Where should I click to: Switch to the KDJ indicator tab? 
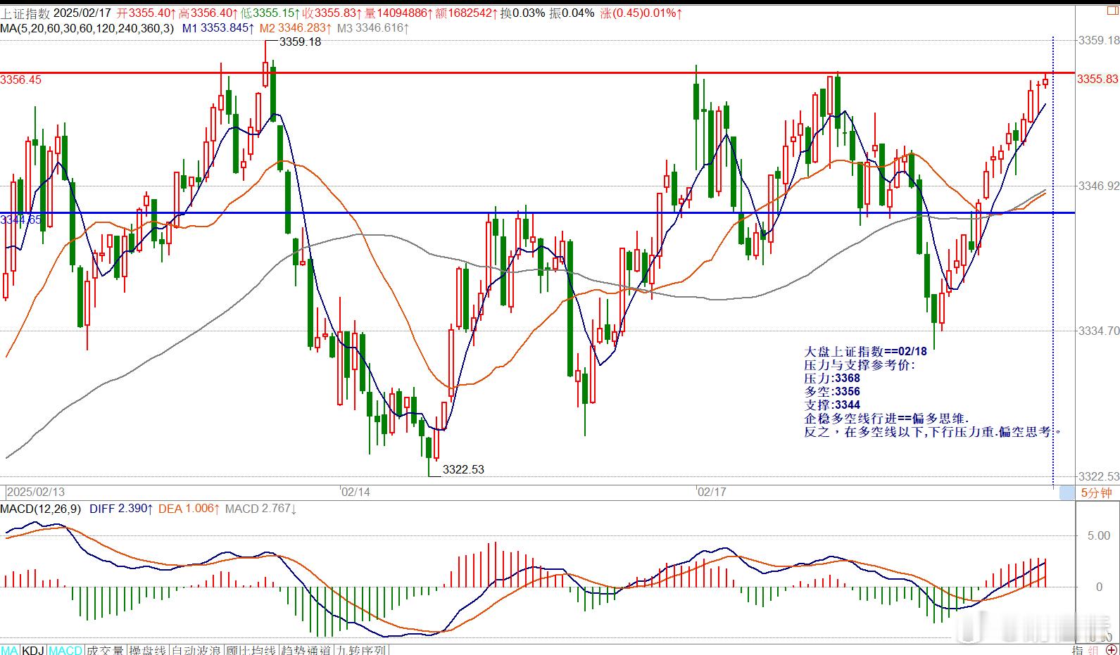click(33, 649)
